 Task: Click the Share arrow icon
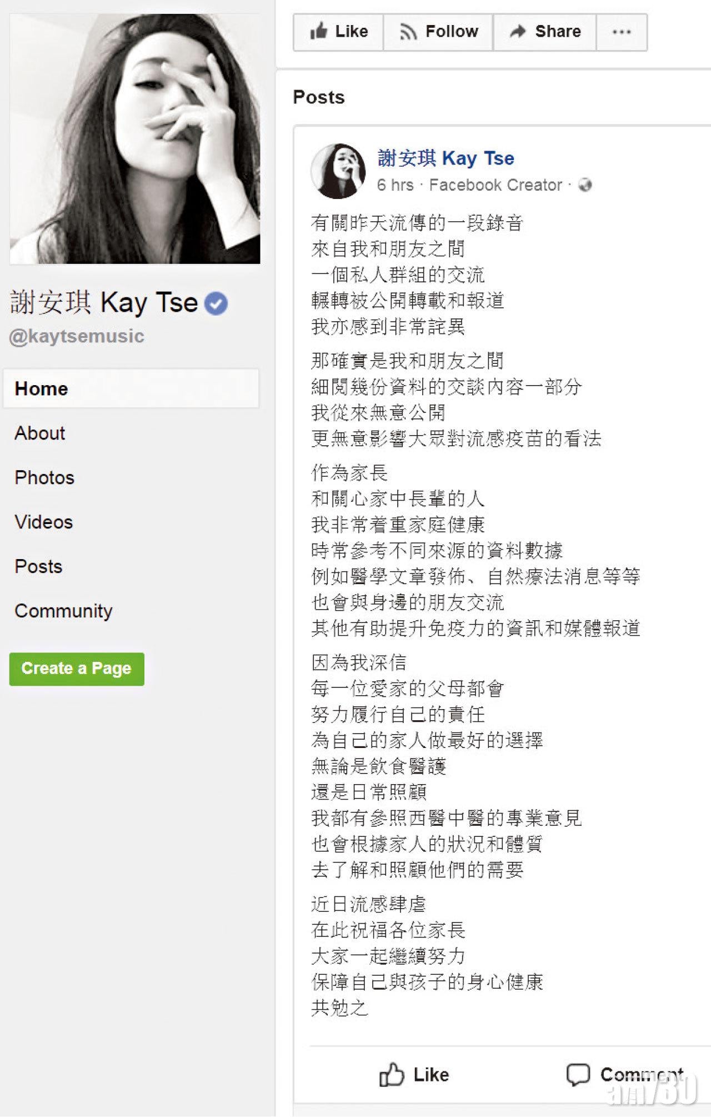coord(518,31)
